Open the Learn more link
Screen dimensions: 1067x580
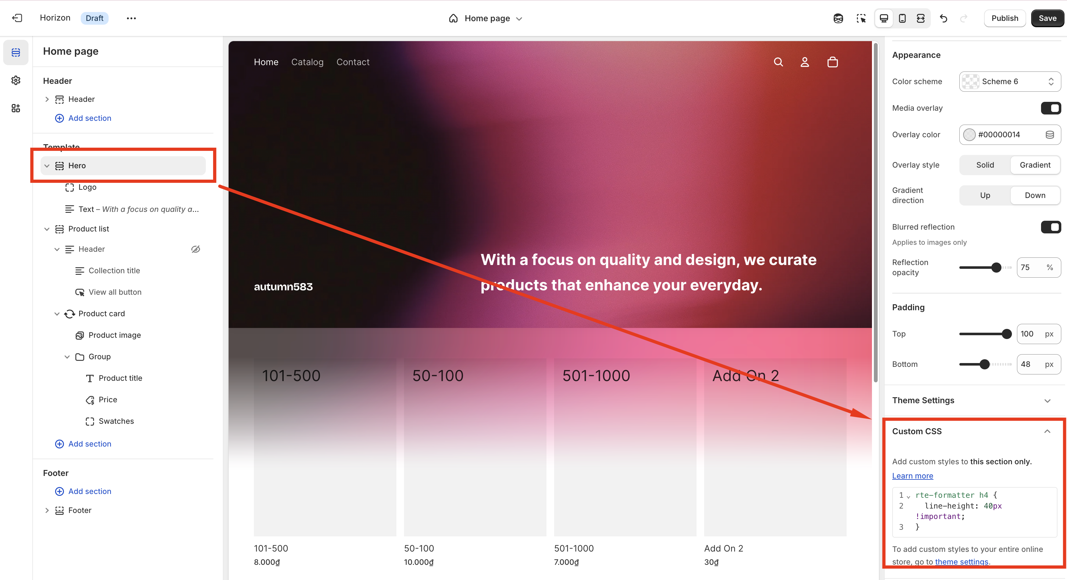tap(912, 476)
